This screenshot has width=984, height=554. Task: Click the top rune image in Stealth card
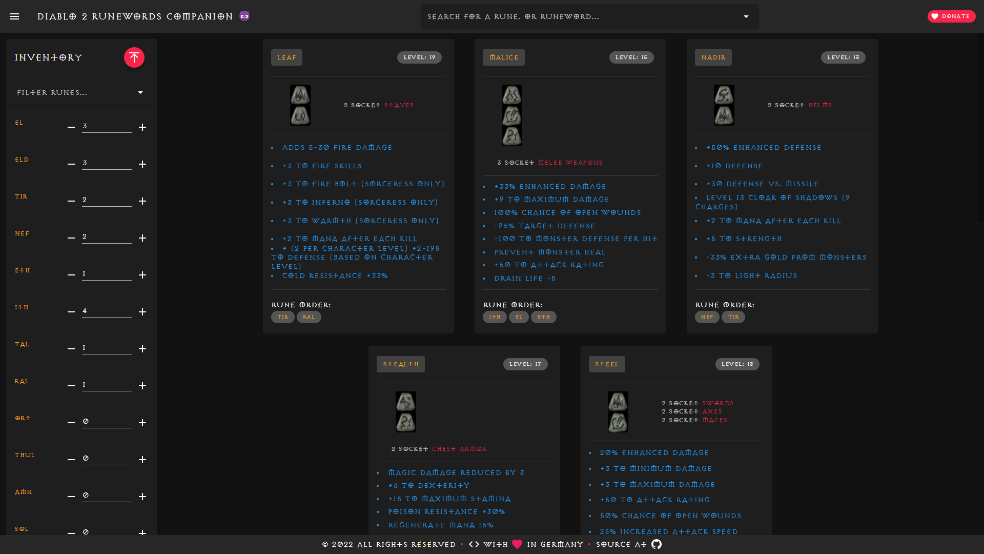406,402
